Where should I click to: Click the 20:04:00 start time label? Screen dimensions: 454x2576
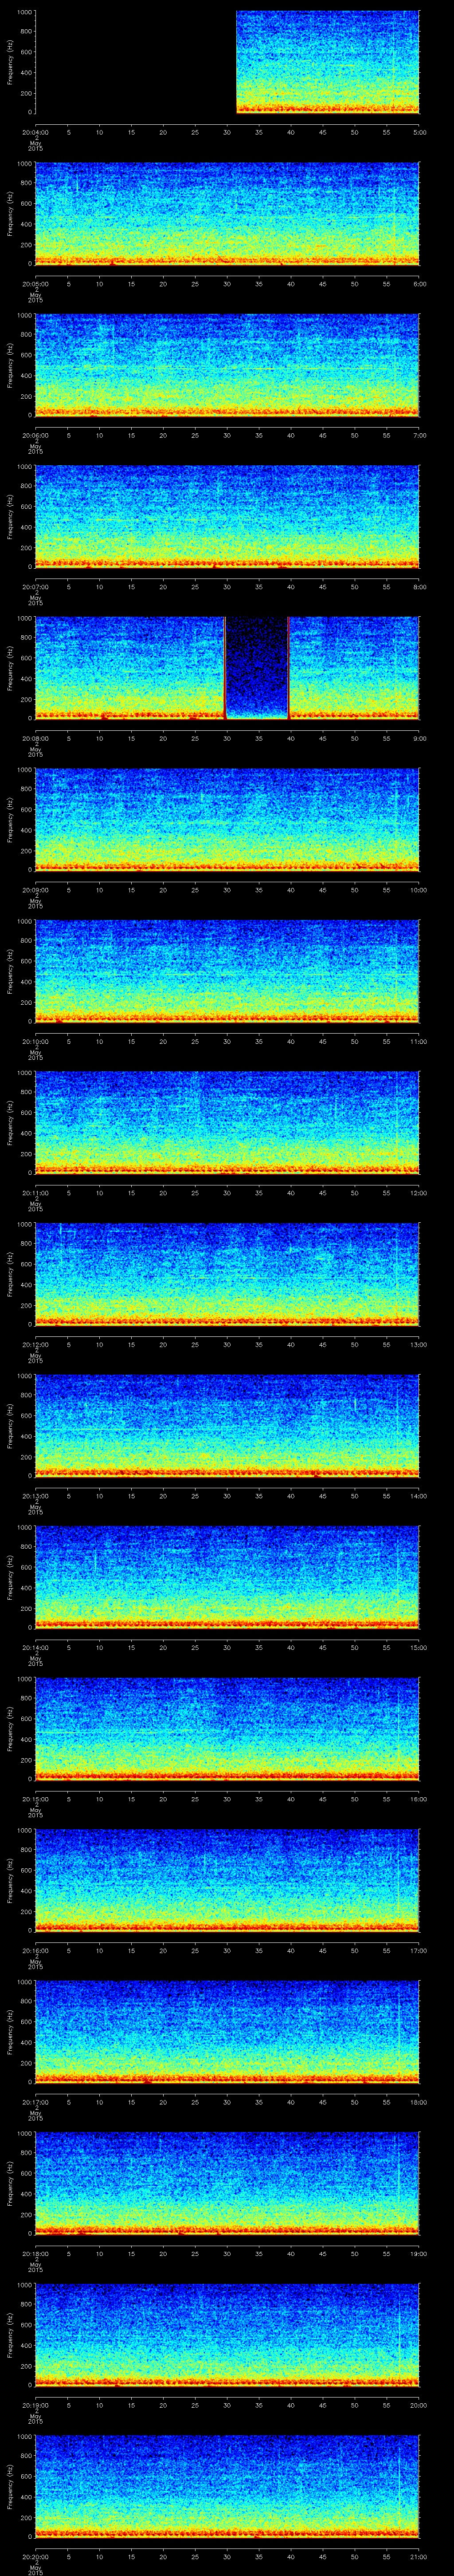coord(35,132)
